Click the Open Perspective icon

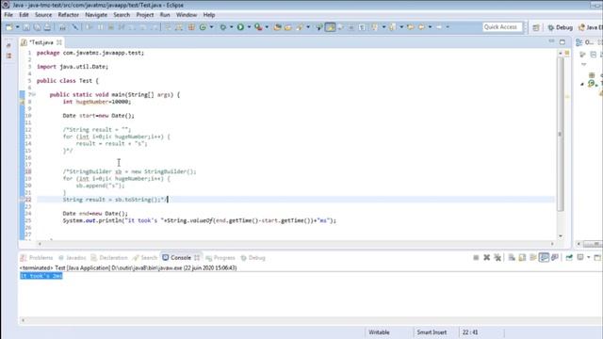536,27
